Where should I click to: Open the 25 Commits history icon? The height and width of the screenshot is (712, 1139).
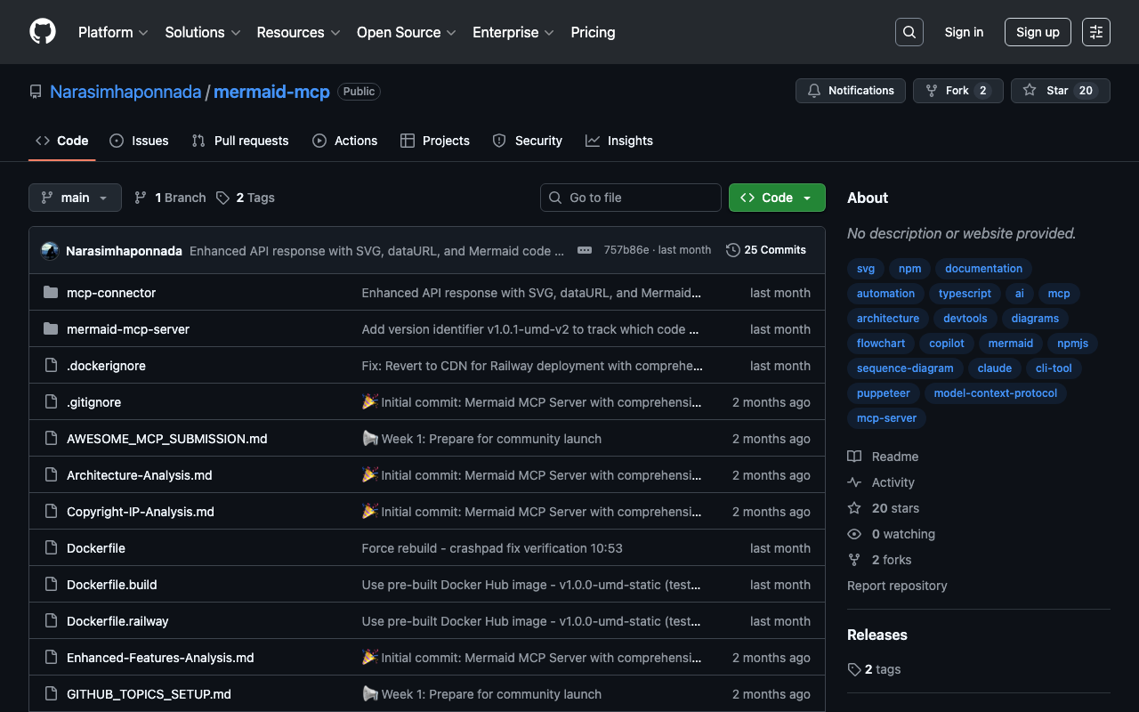click(x=733, y=250)
